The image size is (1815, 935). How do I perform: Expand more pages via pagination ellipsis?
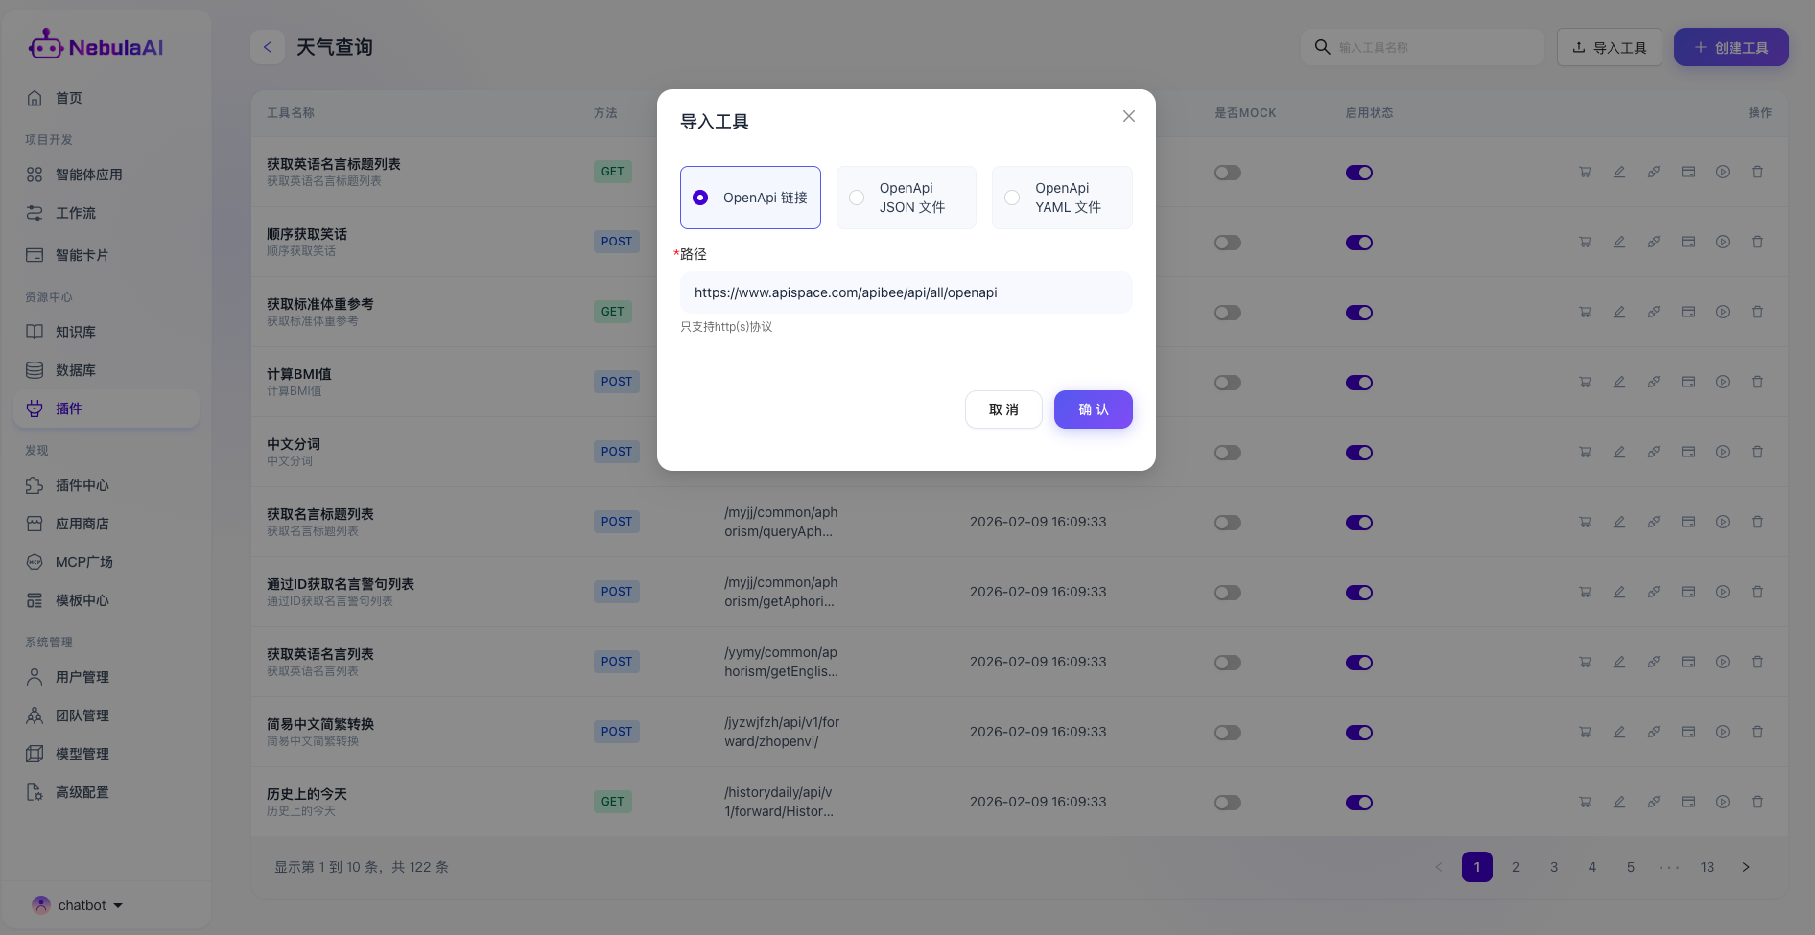tap(1669, 867)
